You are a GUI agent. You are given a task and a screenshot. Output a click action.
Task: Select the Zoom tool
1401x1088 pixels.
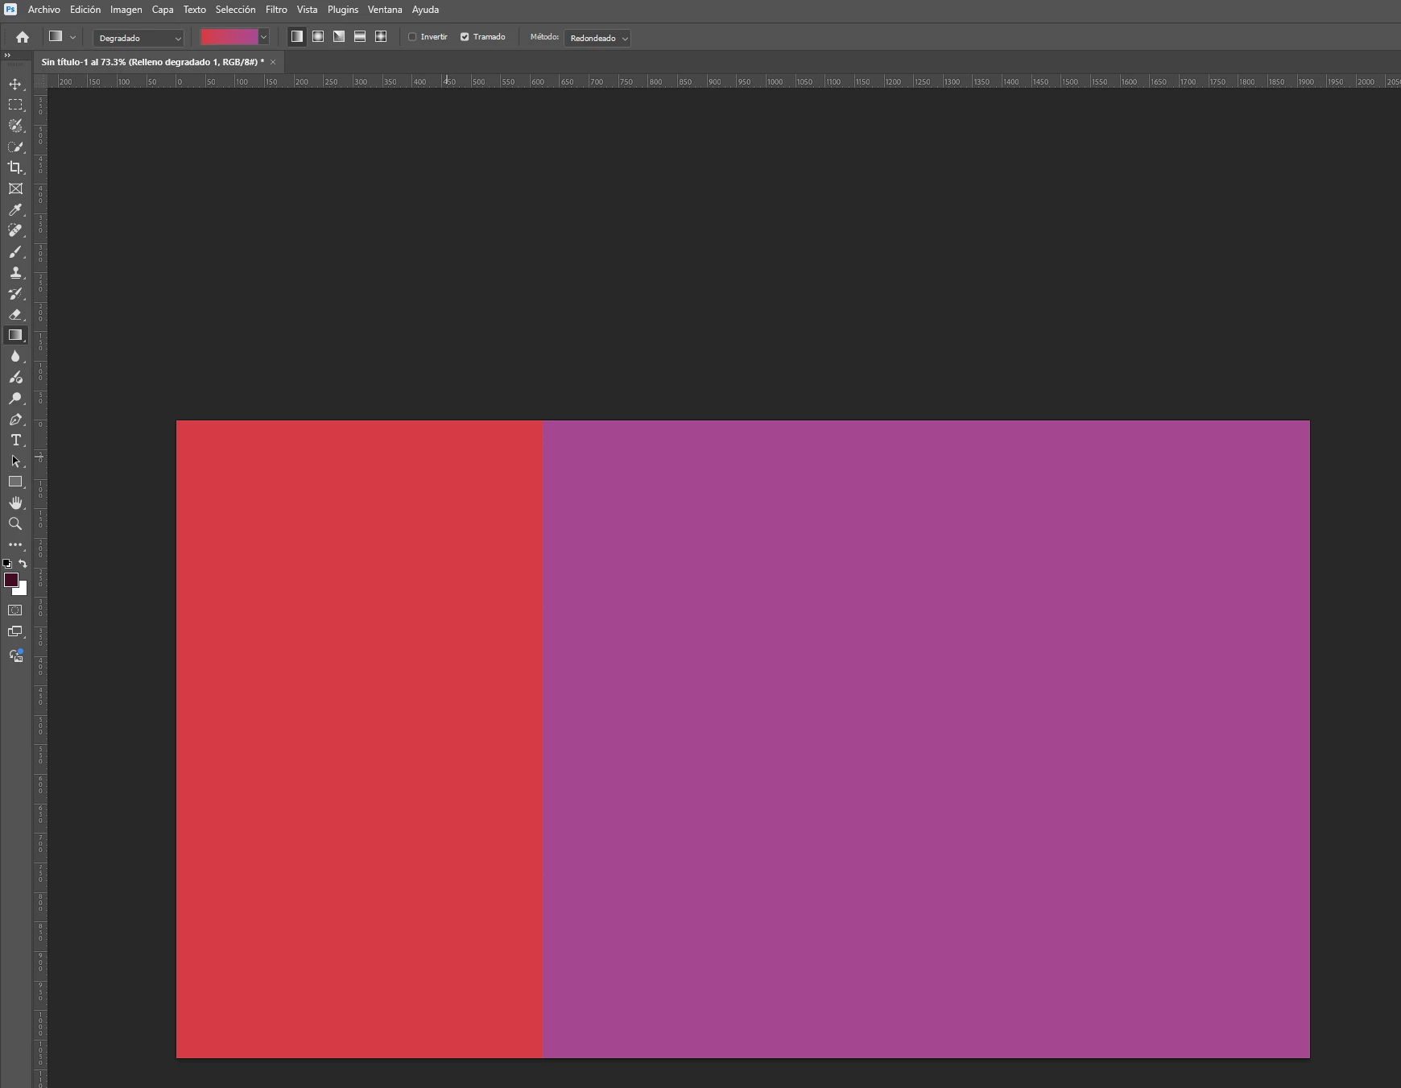point(15,523)
